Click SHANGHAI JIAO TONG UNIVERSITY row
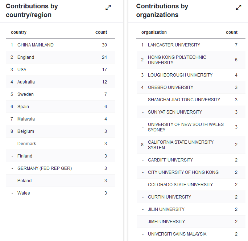Image resolution: width=248 pixels, height=241 pixels. coord(184,100)
